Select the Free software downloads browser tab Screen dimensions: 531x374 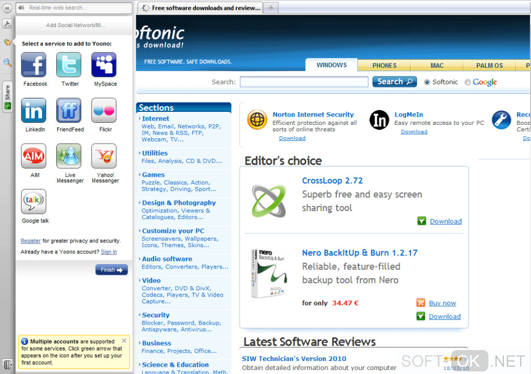pos(200,8)
